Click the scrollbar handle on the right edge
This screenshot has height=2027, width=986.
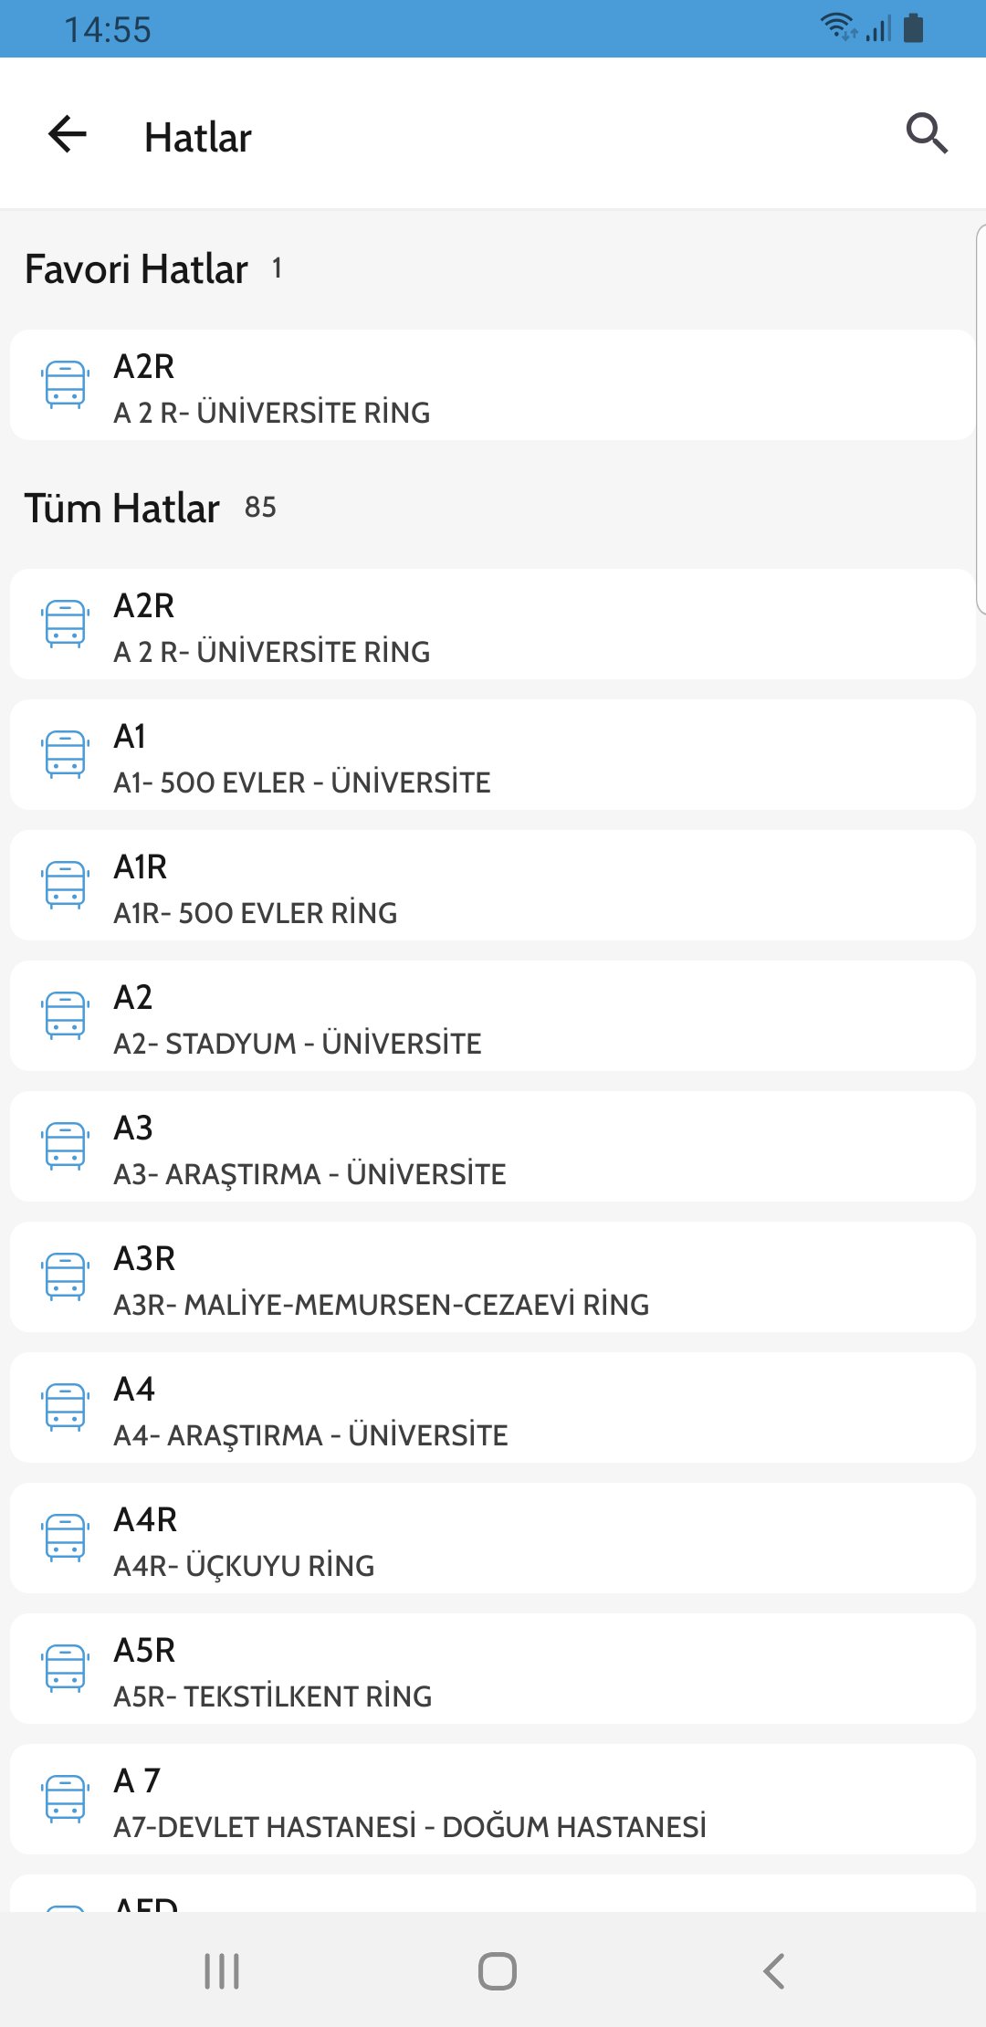coord(981,420)
